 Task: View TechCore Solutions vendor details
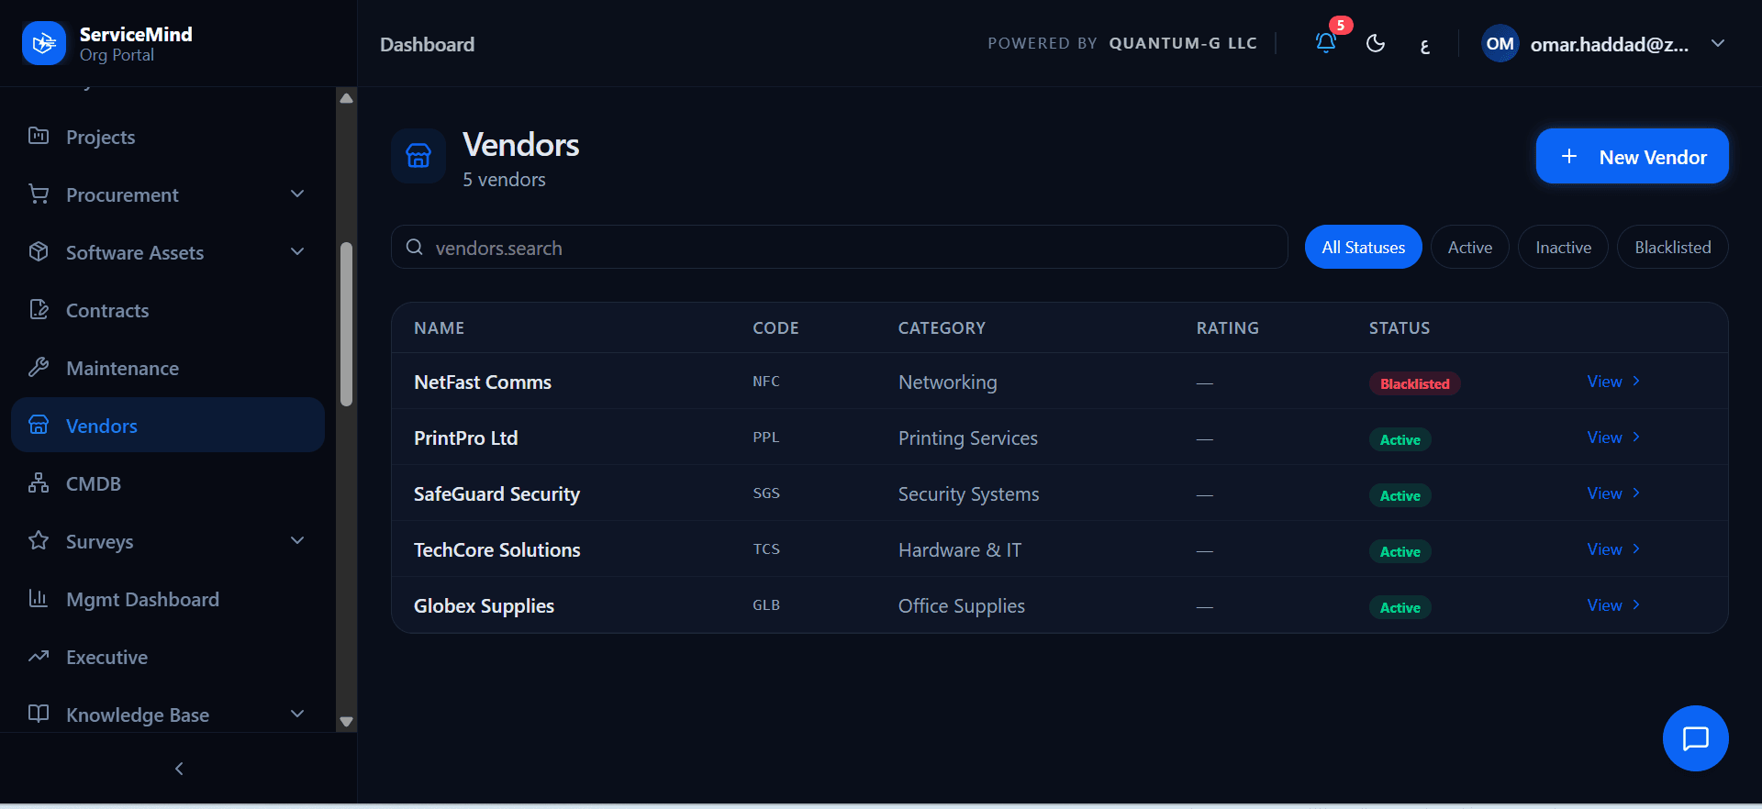point(1613,549)
